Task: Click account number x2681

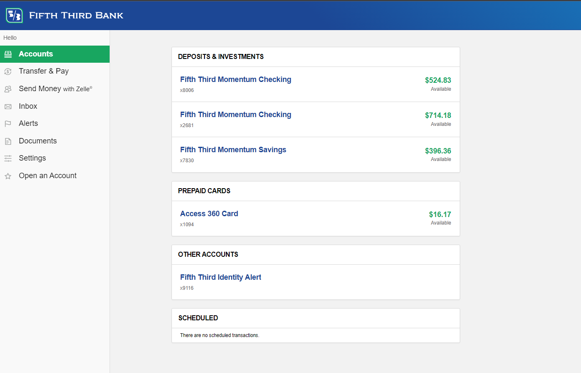Action: (187, 125)
